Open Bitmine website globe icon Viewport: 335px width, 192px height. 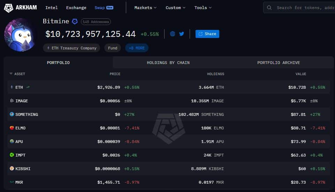pyautogui.click(x=173, y=34)
